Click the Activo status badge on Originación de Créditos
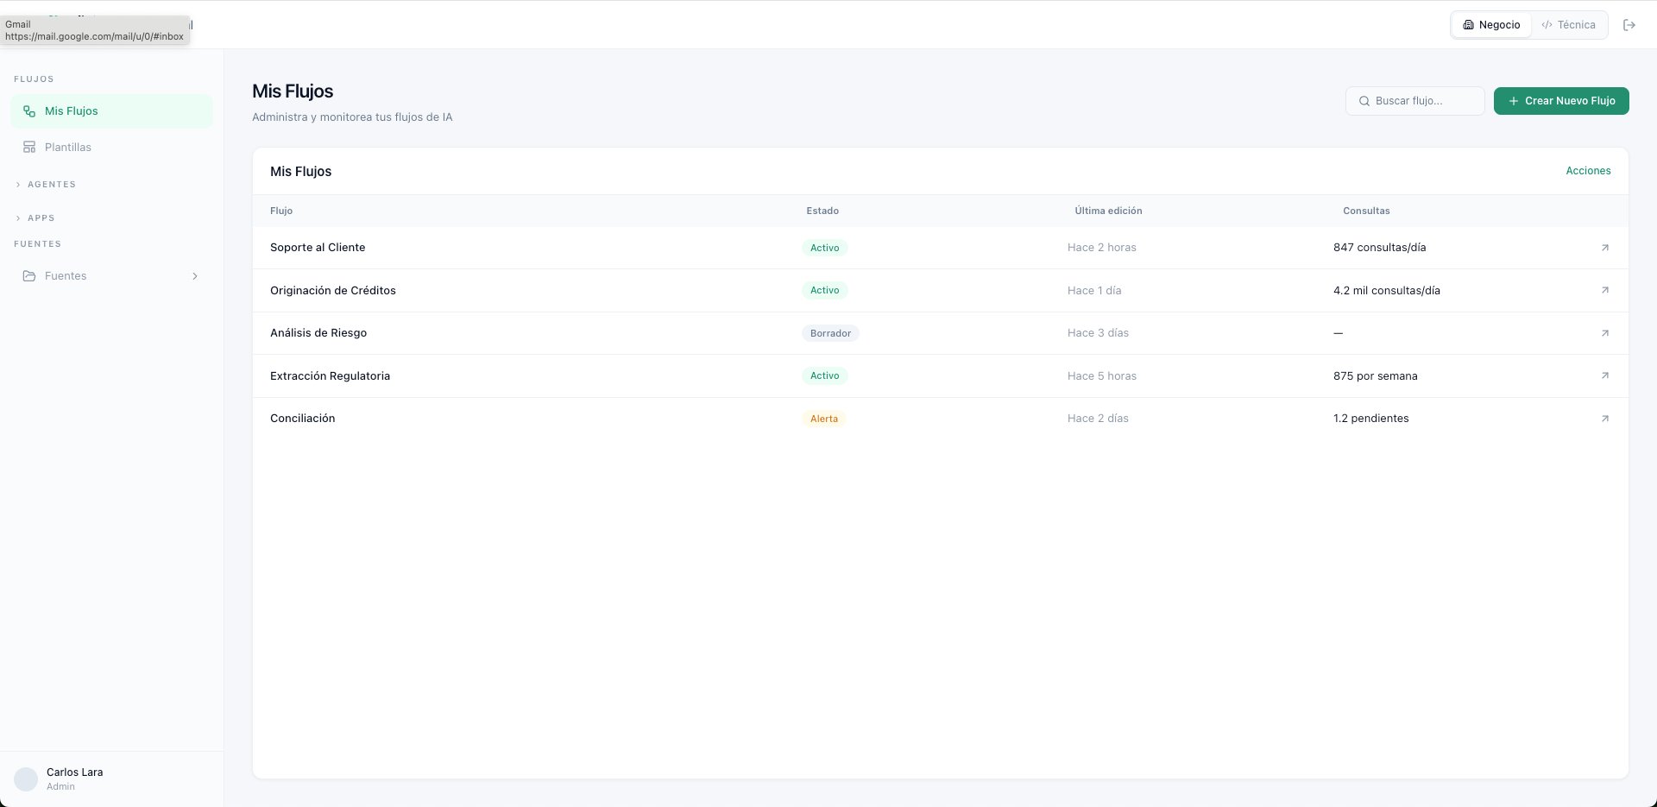 pos(824,290)
